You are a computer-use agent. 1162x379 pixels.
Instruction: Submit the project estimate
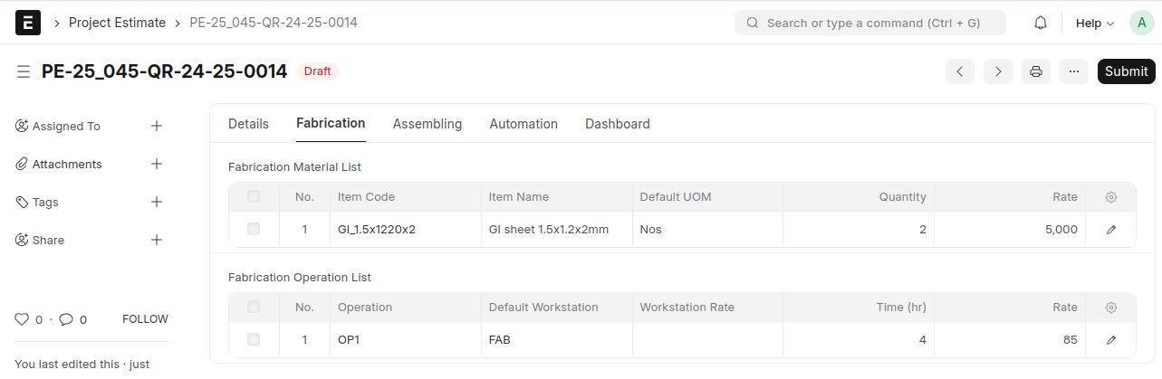pos(1126,71)
